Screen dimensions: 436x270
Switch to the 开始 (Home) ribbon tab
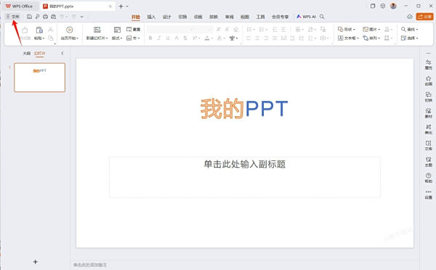pyautogui.click(x=136, y=17)
